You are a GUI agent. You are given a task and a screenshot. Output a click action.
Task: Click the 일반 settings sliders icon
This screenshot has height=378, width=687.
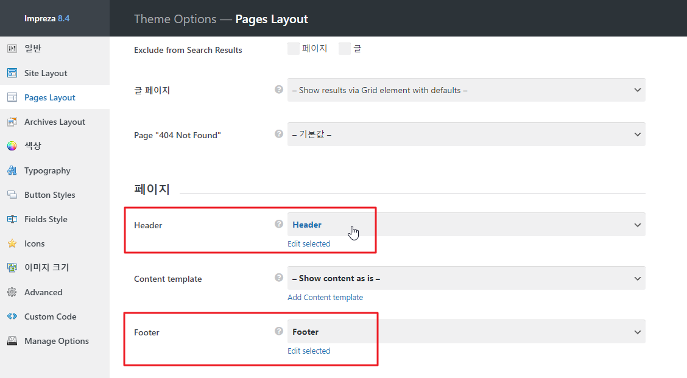pos(12,49)
